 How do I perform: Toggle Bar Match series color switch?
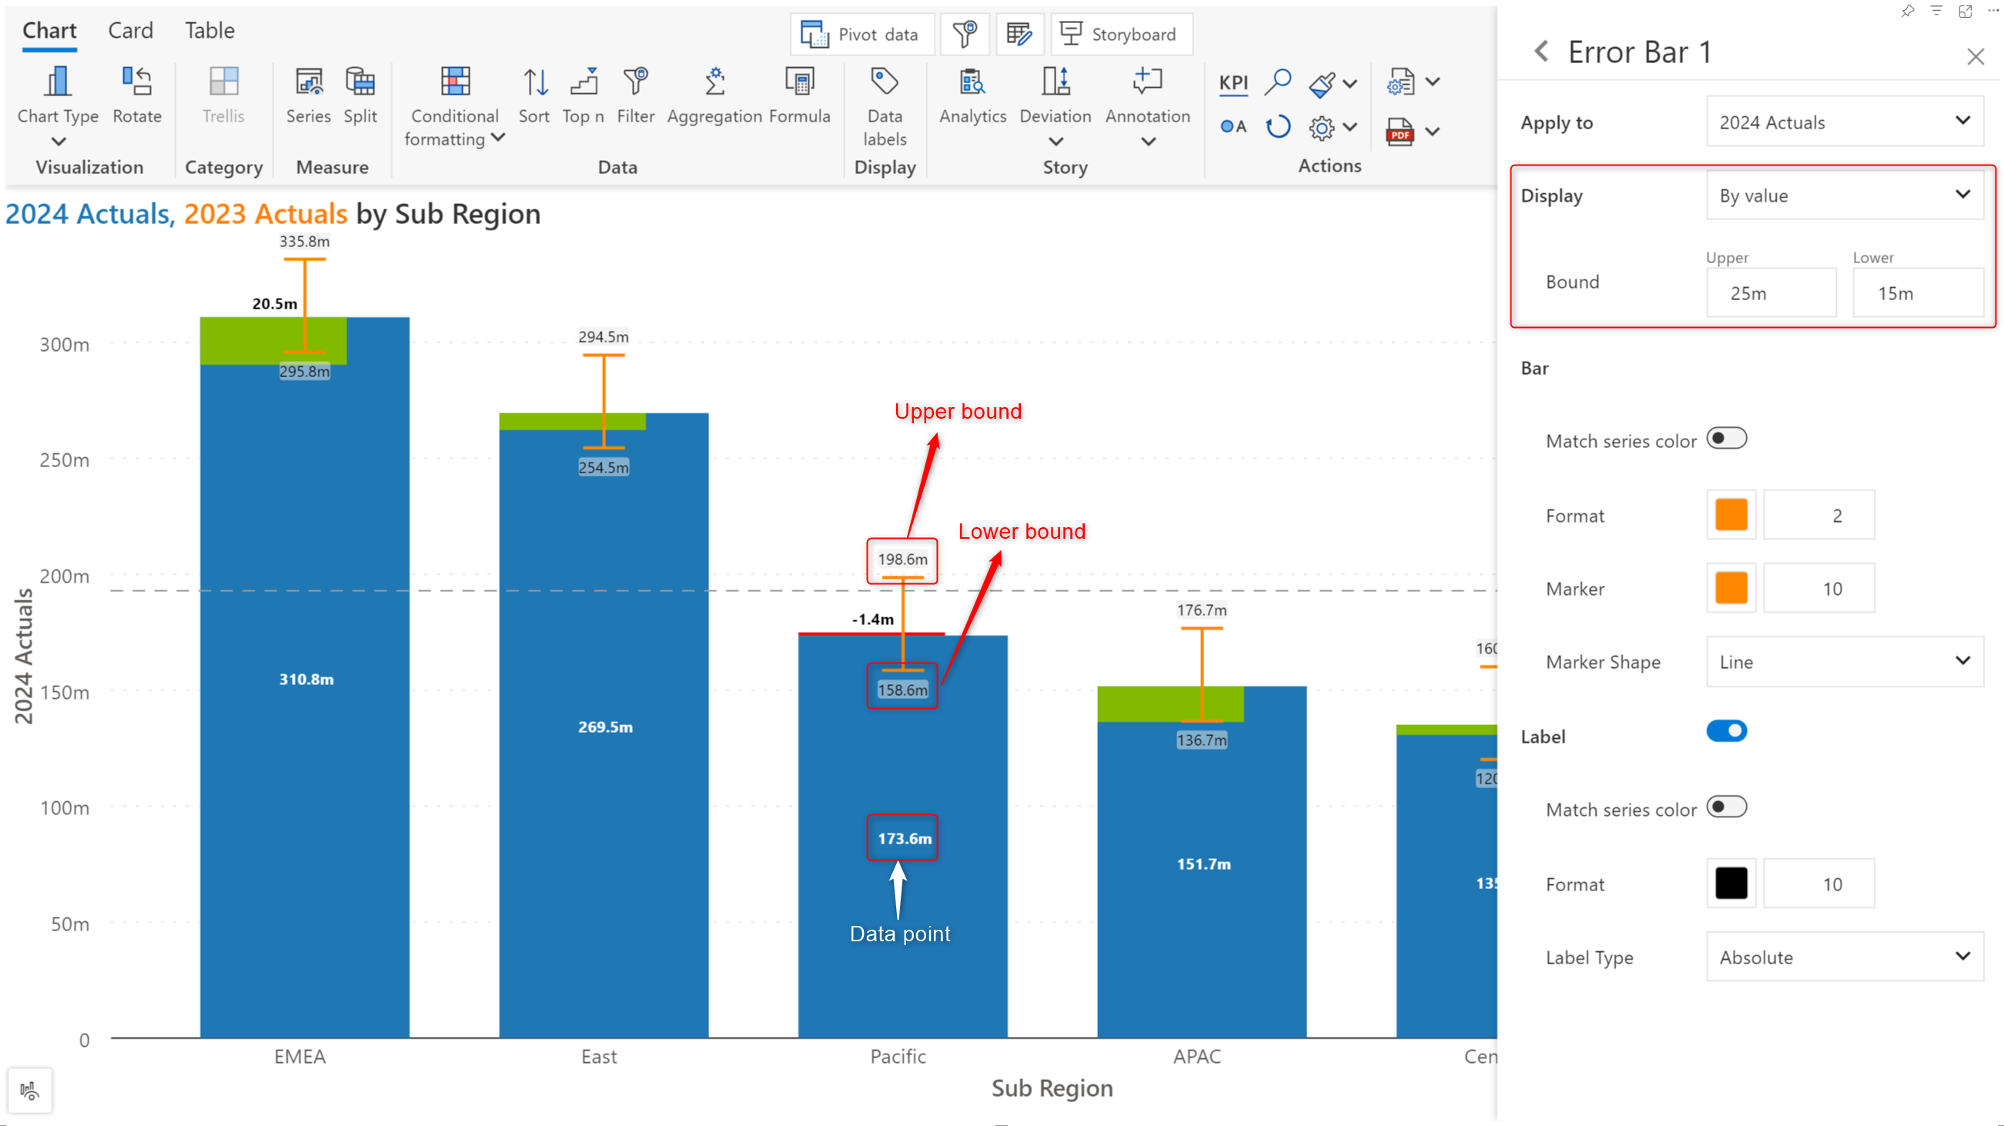pyautogui.click(x=1726, y=439)
